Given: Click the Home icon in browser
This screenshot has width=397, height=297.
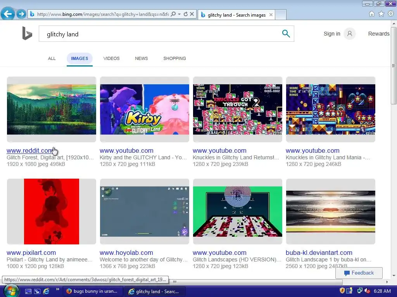Looking at the screenshot, I should (x=371, y=14).
